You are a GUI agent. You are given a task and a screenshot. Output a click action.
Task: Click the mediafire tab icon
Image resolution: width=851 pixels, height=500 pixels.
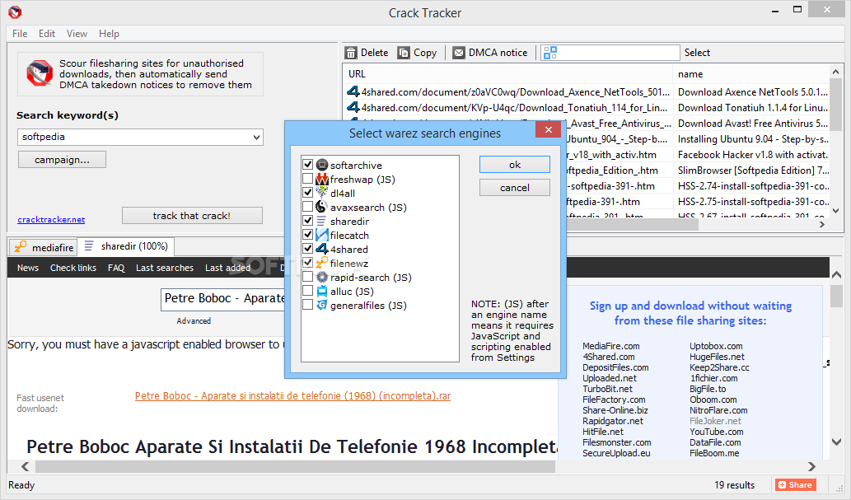20,247
